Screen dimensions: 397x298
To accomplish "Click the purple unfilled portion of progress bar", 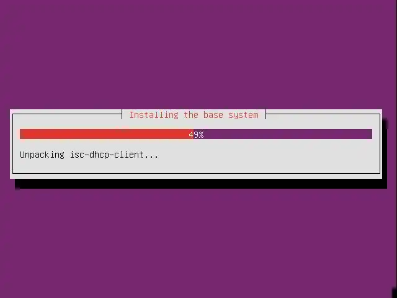I will [283, 134].
